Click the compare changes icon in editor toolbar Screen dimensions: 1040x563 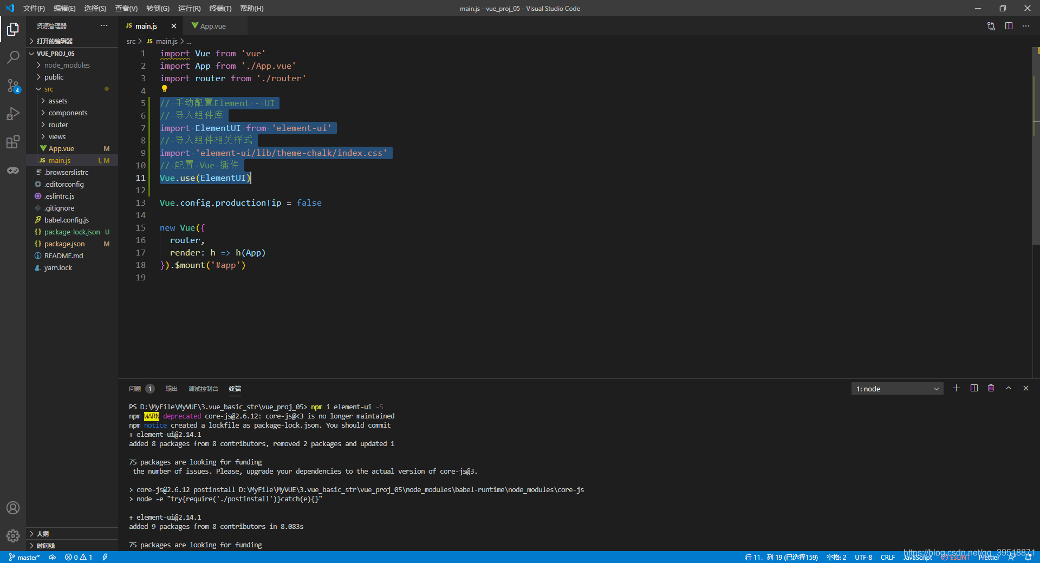(991, 26)
